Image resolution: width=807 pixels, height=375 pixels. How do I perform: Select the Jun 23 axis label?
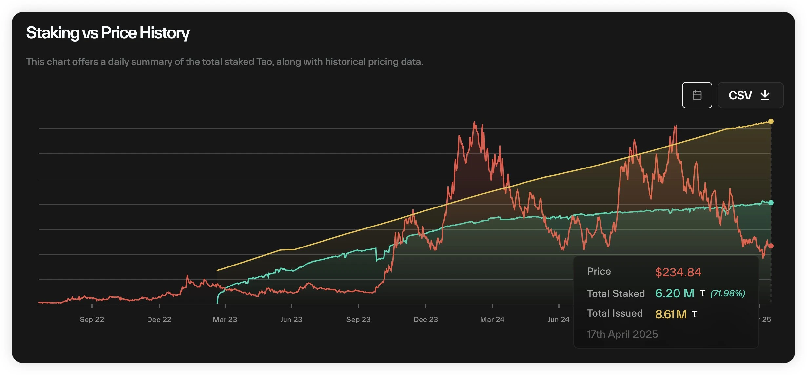[291, 319]
